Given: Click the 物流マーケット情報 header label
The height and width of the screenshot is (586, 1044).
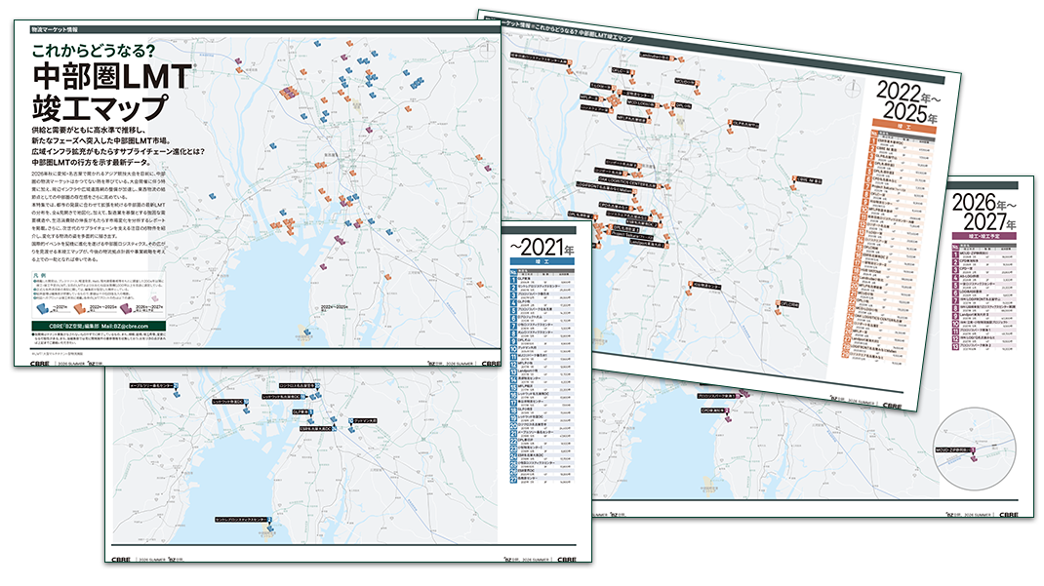Looking at the screenshot, I should [x=55, y=30].
